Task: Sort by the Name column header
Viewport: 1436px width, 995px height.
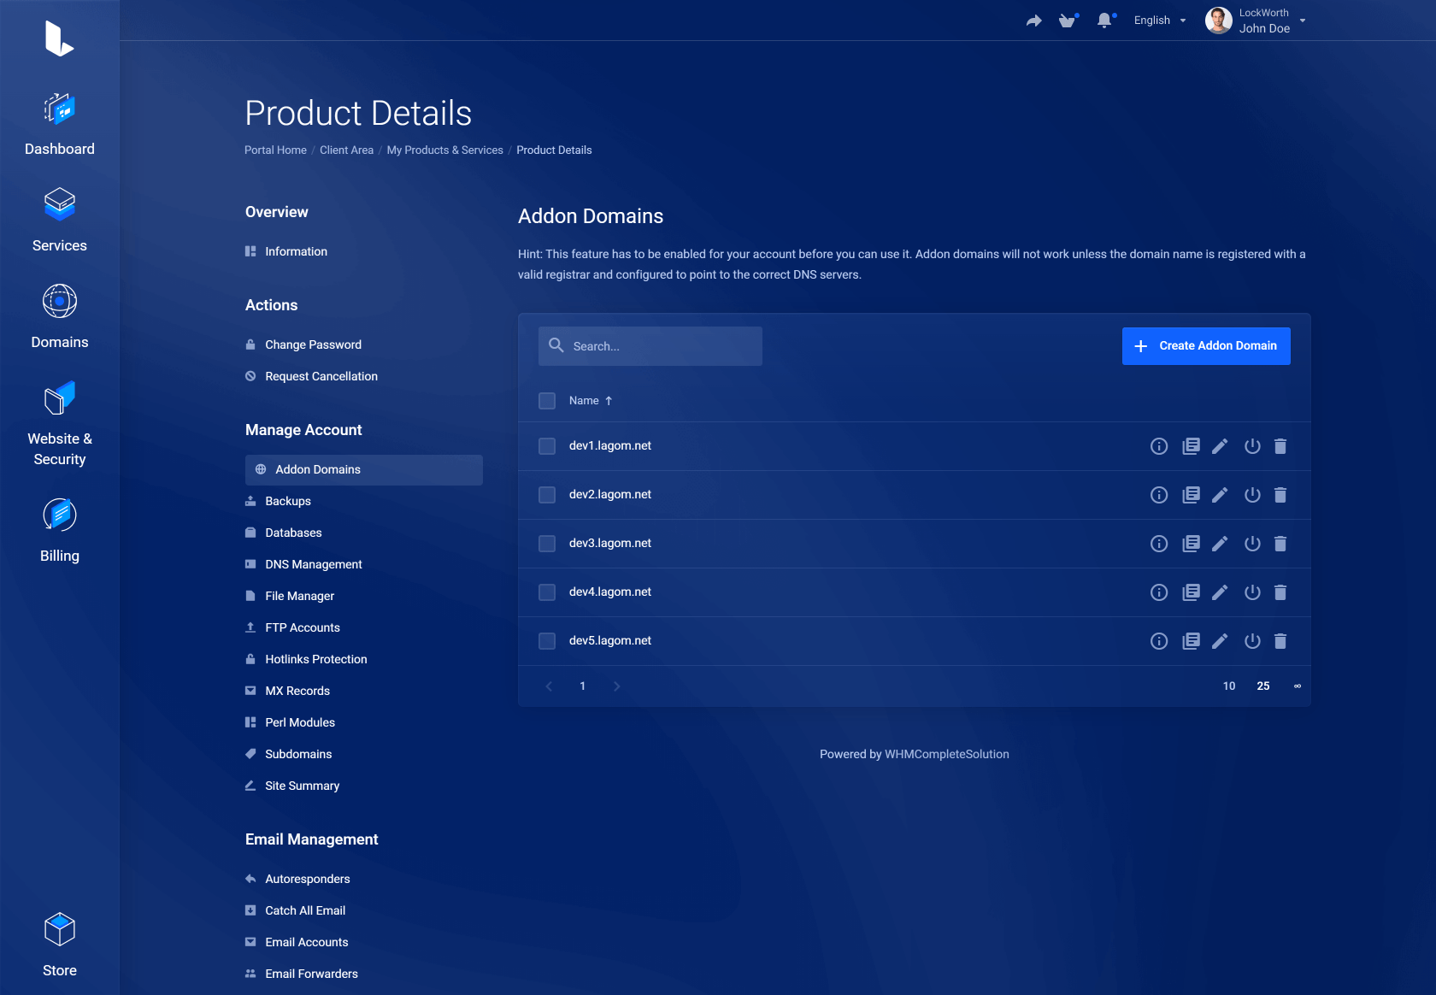Action: click(591, 401)
